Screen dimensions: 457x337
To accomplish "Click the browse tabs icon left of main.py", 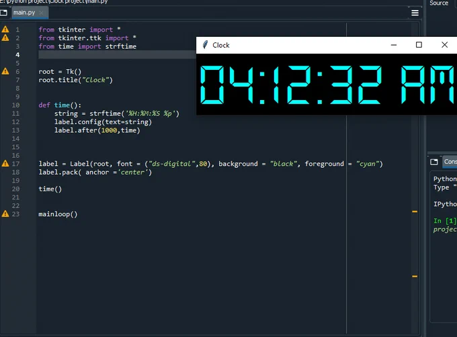I will pos(3,13).
